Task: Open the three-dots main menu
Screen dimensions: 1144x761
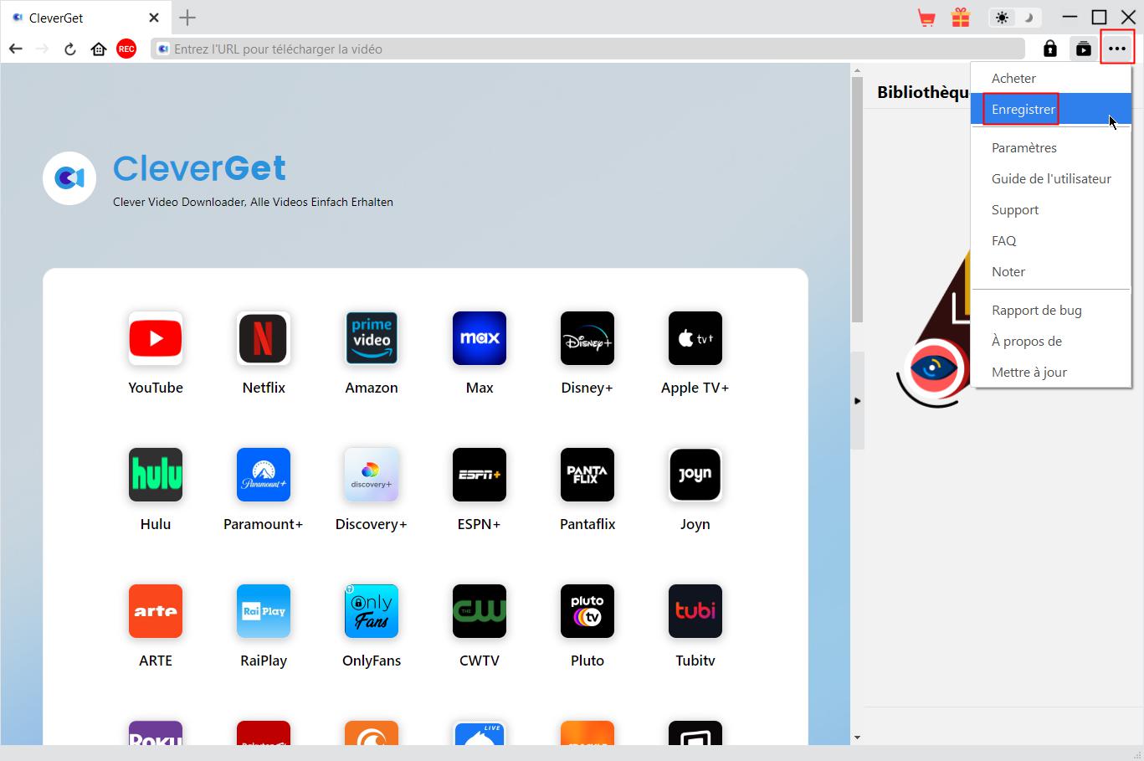Action: [1117, 49]
